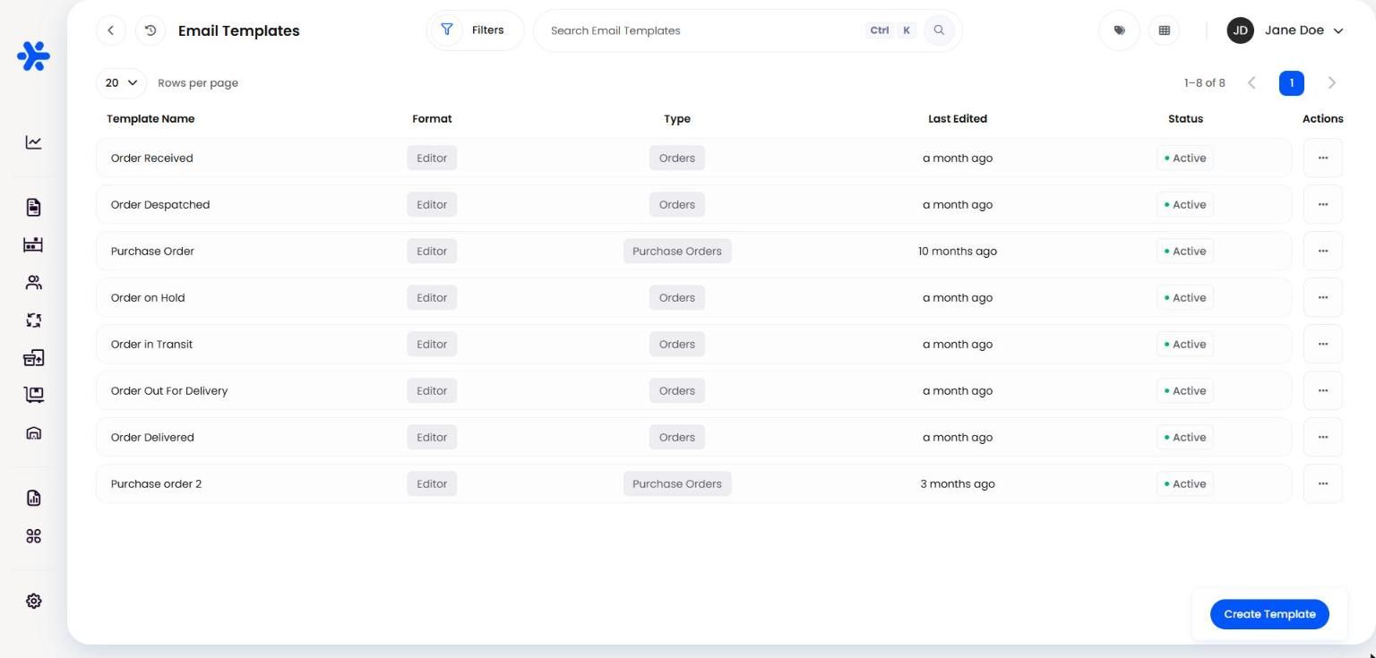Open actions menu for Order Despatched
Image resolution: width=1376 pixels, height=658 pixels.
coord(1323,205)
